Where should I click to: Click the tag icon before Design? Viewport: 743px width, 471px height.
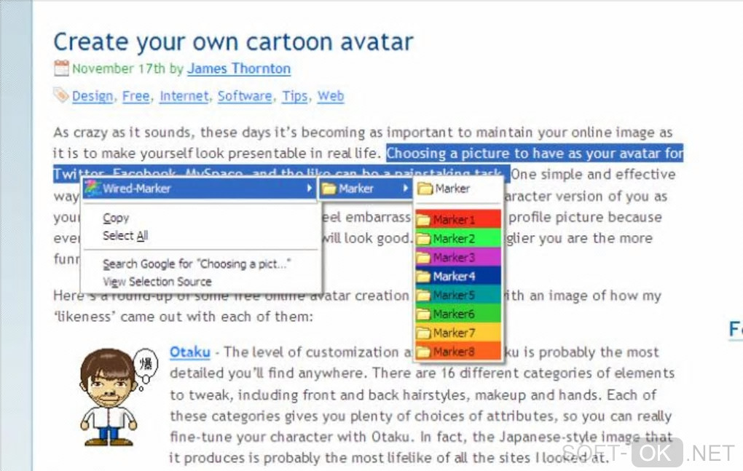[60, 95]
